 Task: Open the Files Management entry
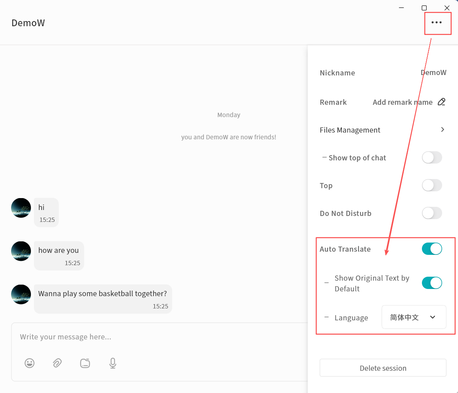[x=350, y=130]
